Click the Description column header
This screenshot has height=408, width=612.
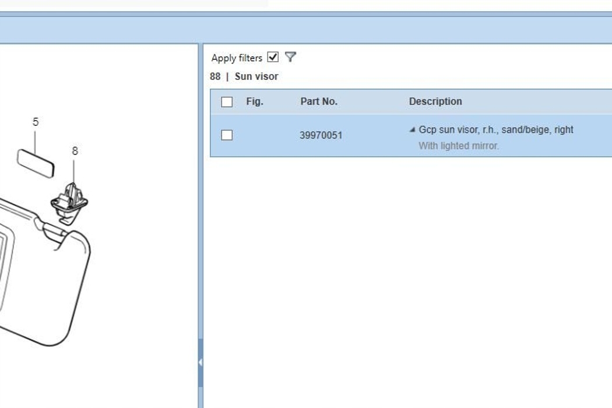pos(435,101)
